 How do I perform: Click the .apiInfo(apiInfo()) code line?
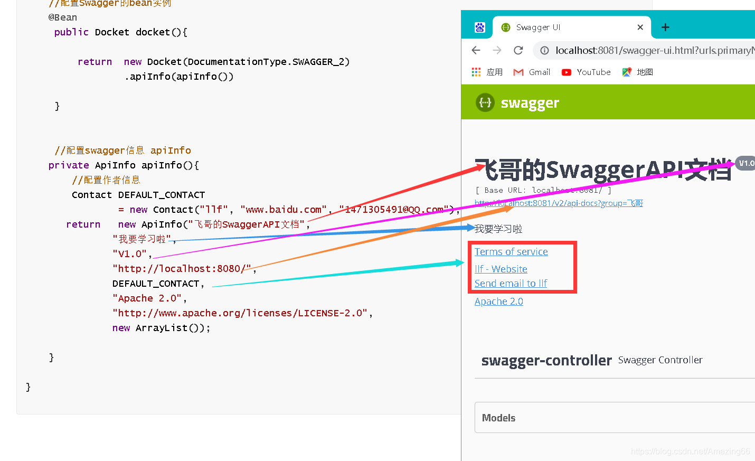179,77
